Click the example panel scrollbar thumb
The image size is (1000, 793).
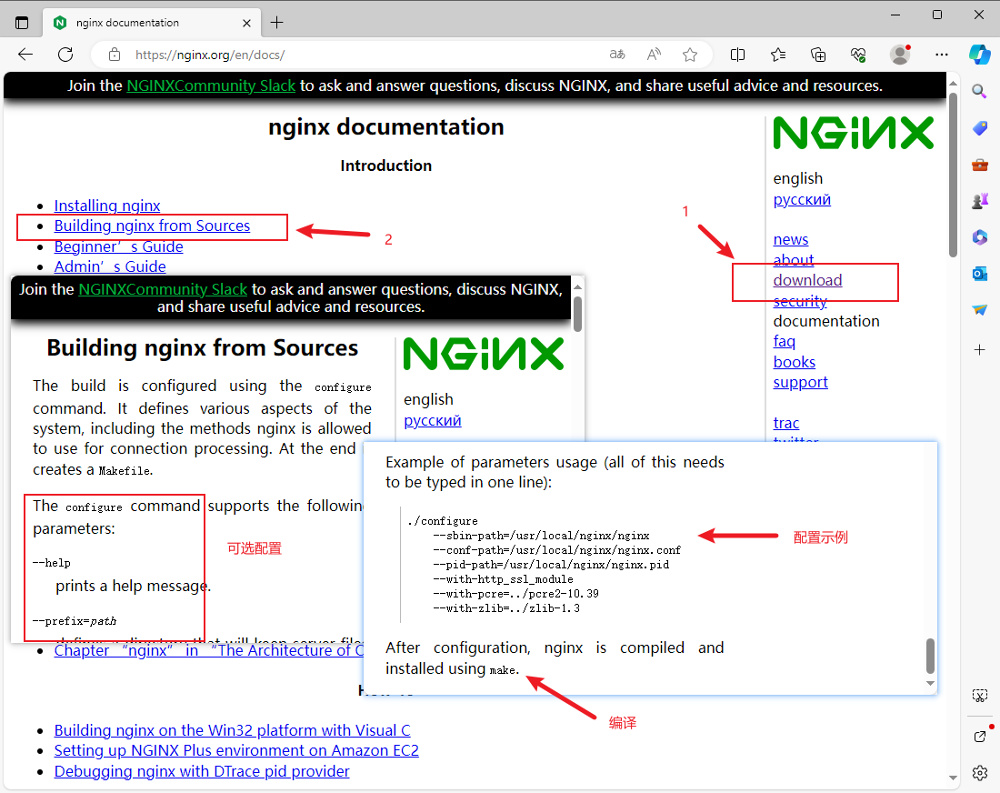pos(930,655)
